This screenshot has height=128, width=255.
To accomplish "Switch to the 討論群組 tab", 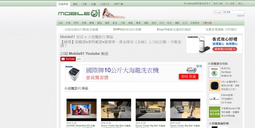I will [63, 4].
